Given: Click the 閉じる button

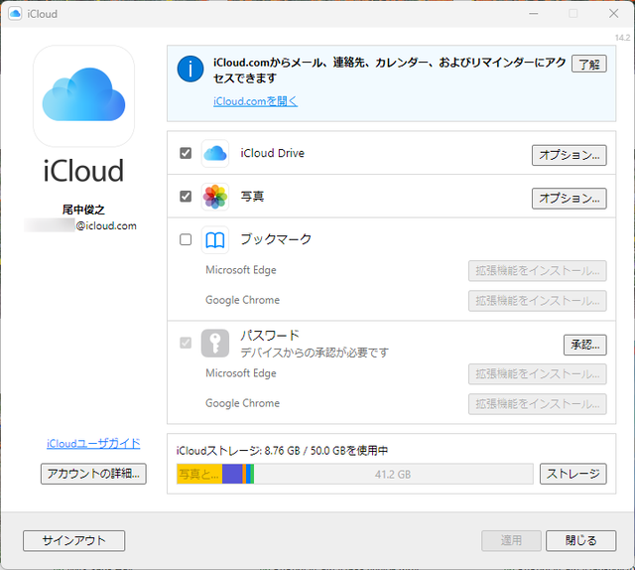Looking at the screenshot, I should pyautogui.click(x=580, y=541).
